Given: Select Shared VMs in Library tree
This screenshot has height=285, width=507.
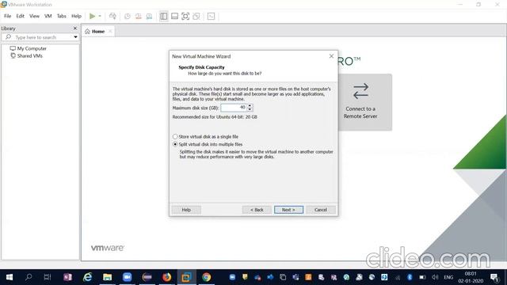Looking at the screenshot, I should coord(26,56).
